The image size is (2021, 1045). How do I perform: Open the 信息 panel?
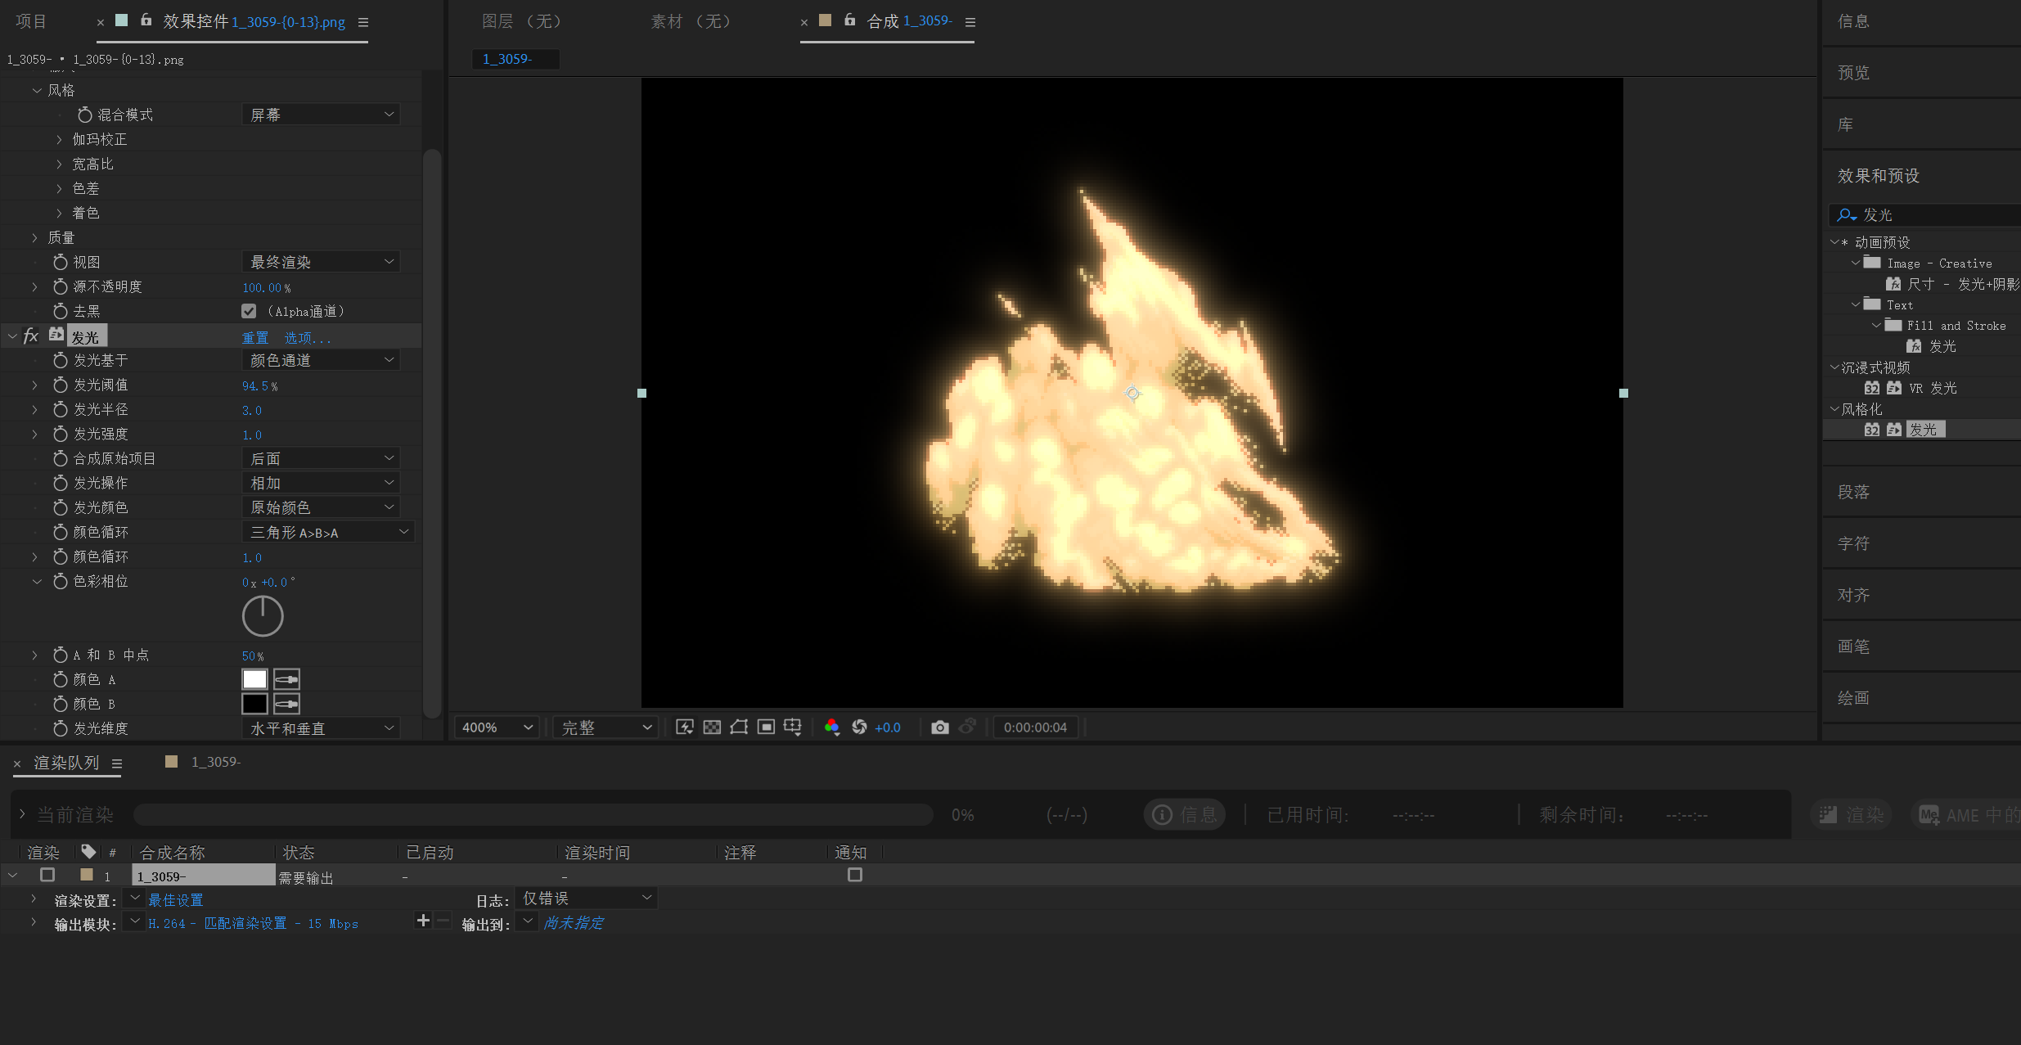click(1853, 21)
